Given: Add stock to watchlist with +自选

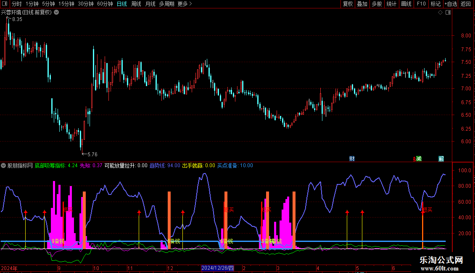Looking at the screenshot, I should point(450,4).
